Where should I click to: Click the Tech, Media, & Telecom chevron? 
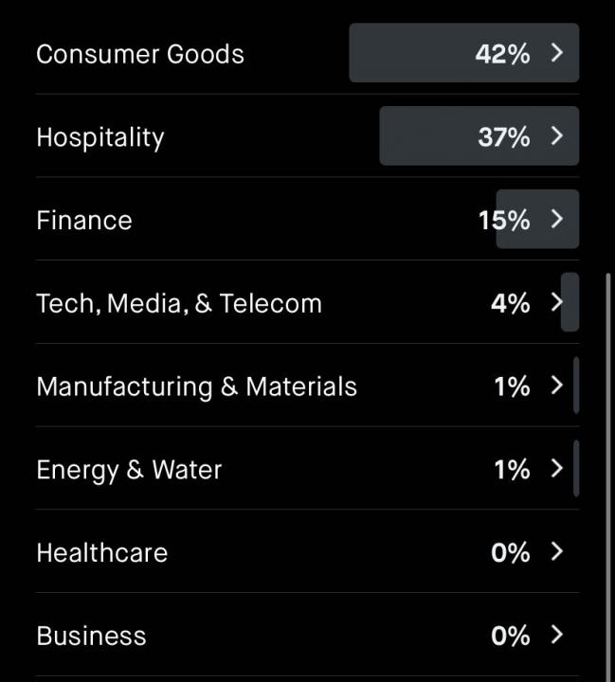556,302
